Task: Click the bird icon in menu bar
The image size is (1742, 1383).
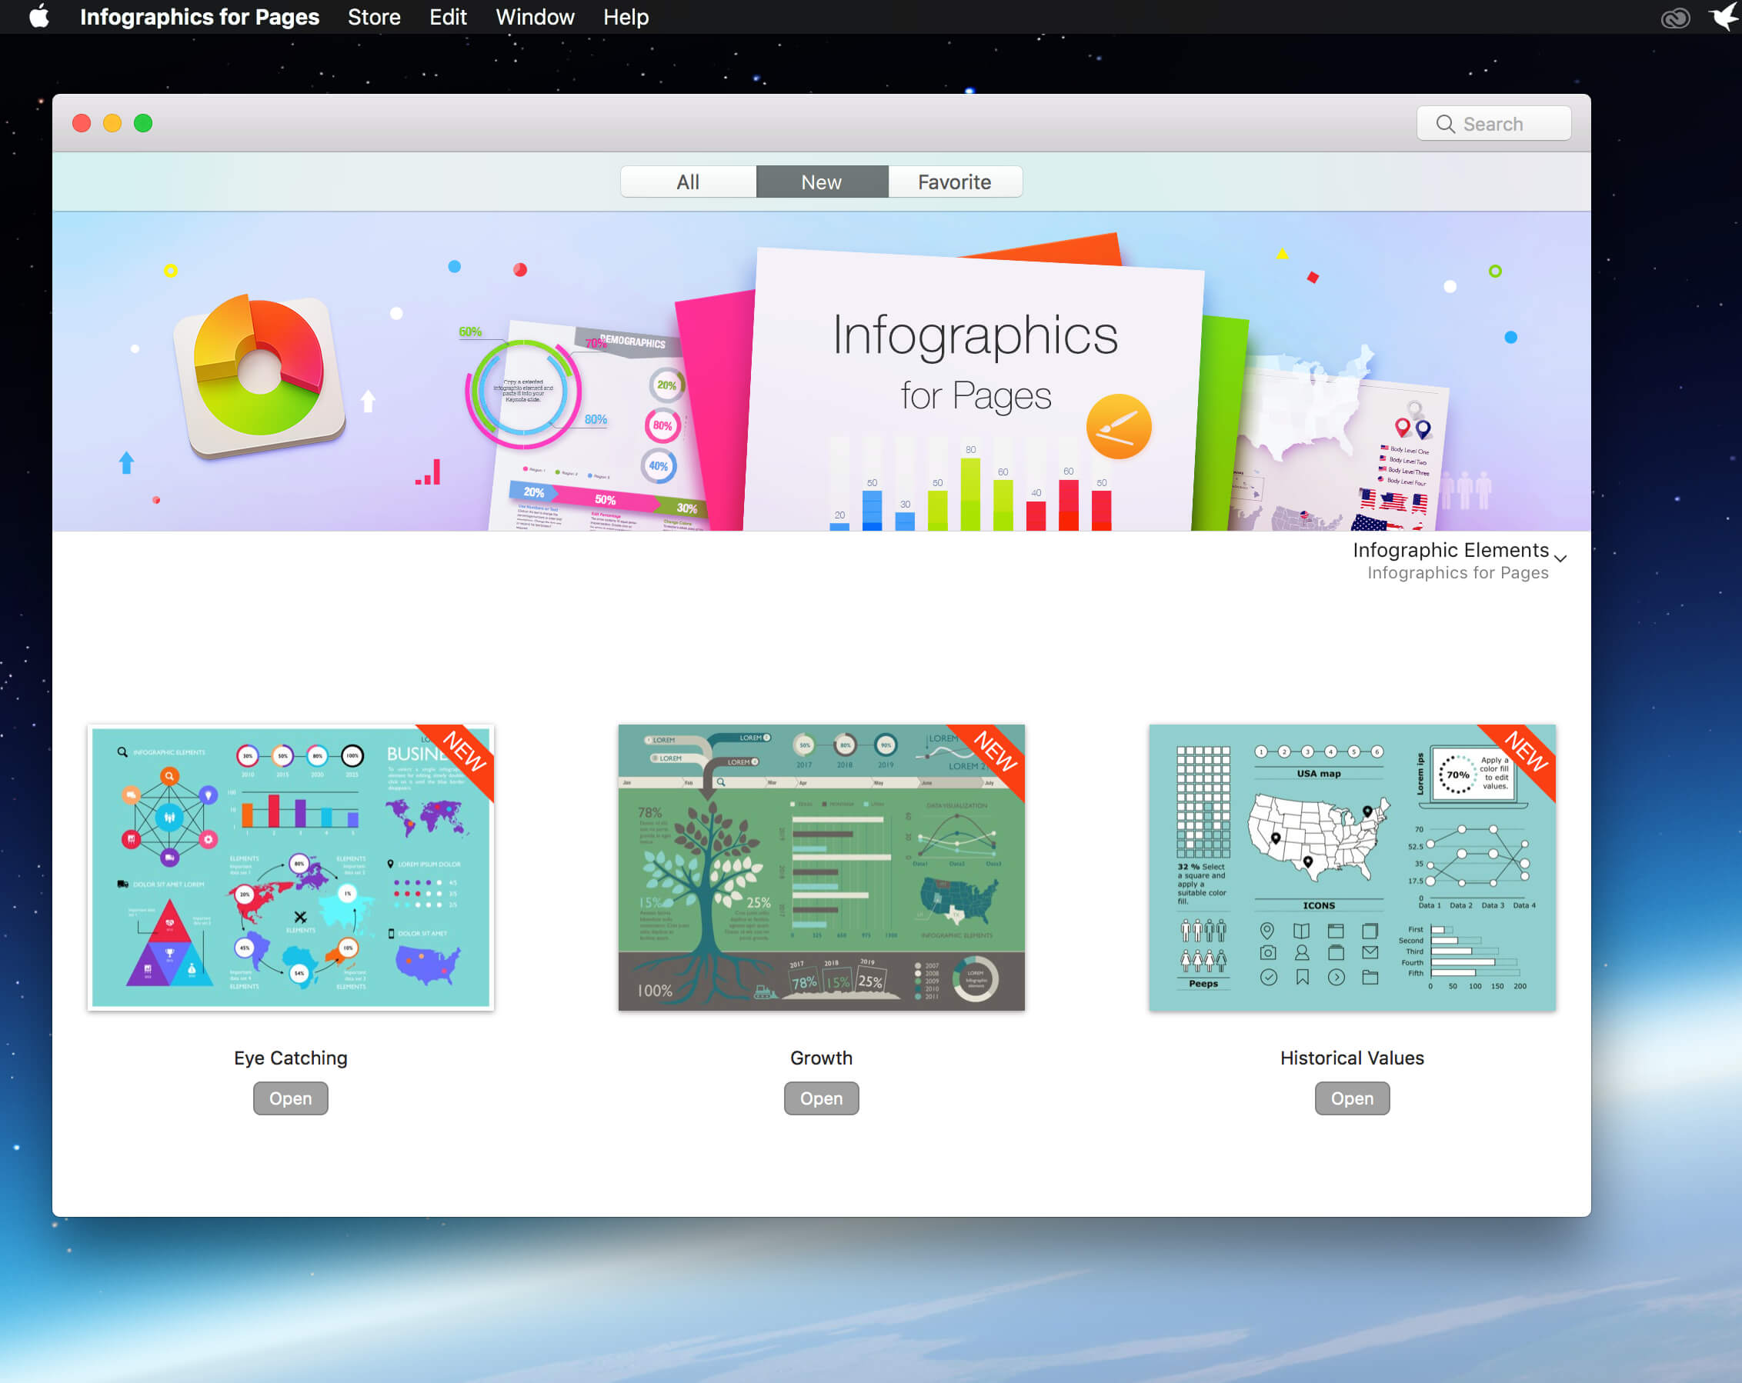Action: tap(1724, 16)
